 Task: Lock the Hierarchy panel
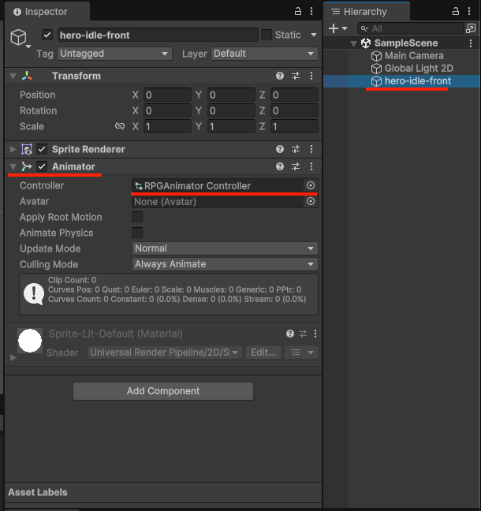click(456, 11)
